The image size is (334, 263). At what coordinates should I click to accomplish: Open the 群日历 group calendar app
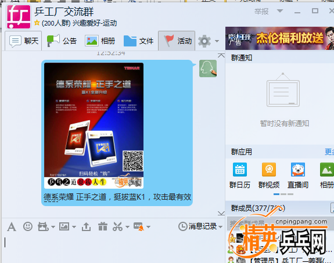click(x=240, y=175)
